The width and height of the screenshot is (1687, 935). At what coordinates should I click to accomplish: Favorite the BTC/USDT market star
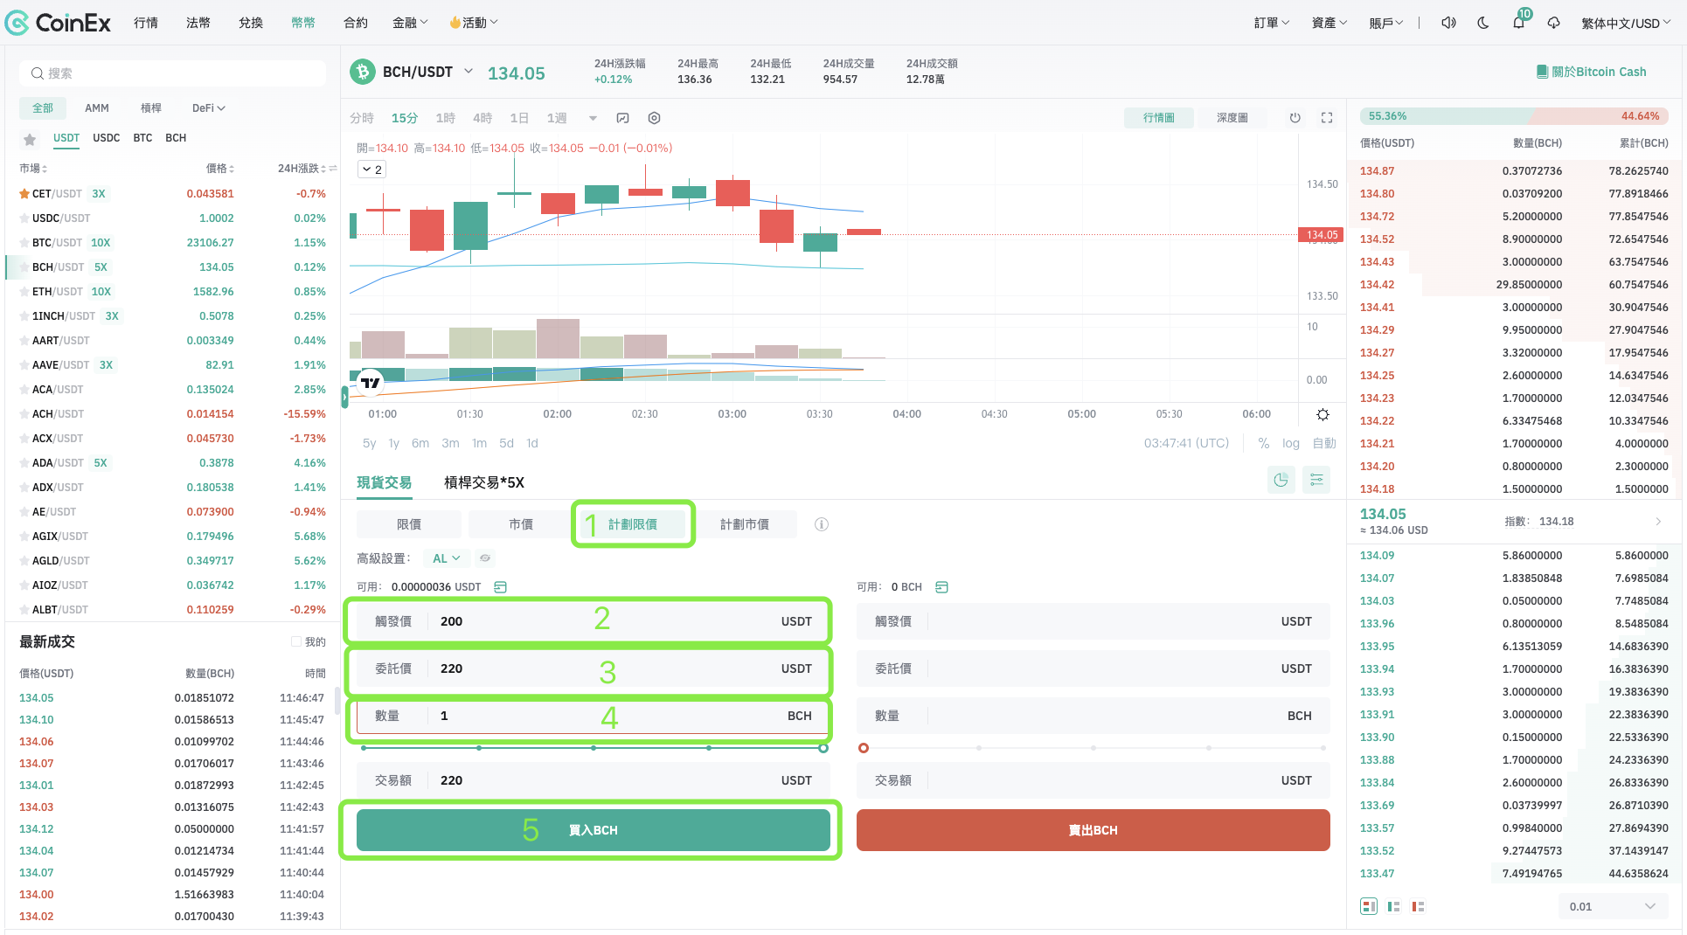coord(24,243)
